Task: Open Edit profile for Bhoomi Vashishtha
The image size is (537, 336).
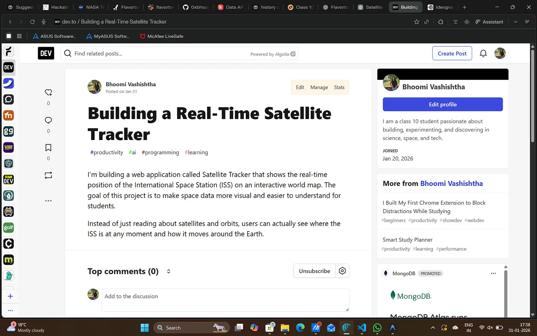Action: pos(442,104)
